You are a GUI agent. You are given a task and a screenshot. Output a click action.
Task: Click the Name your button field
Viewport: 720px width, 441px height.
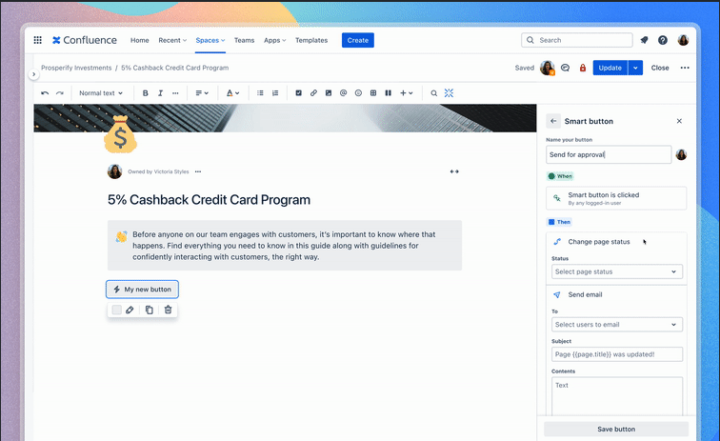coord(609,154)
